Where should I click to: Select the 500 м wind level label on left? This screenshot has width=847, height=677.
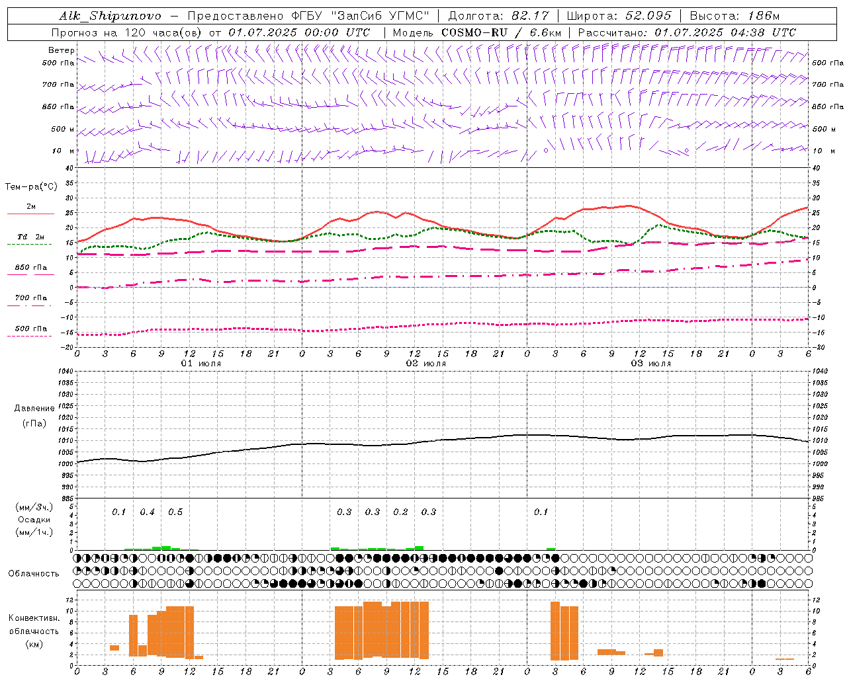pyautogui.click(x=63, y=129)
